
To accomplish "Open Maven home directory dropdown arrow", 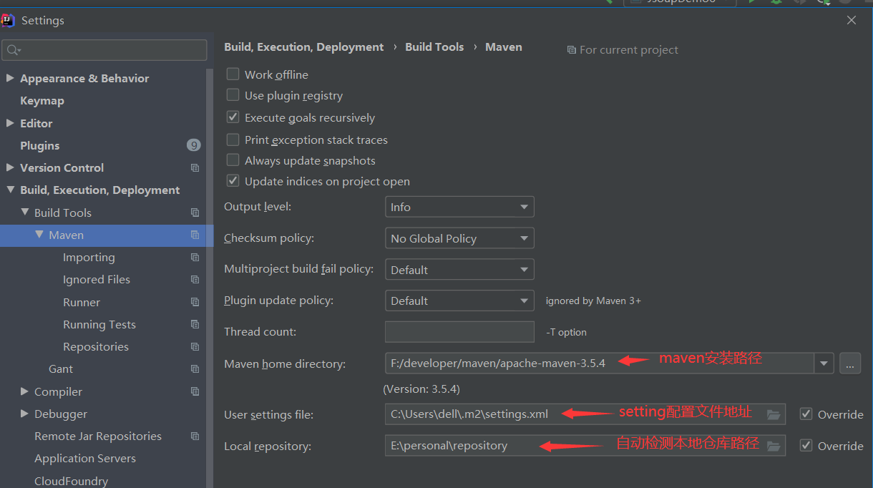I will click(825, 363).
